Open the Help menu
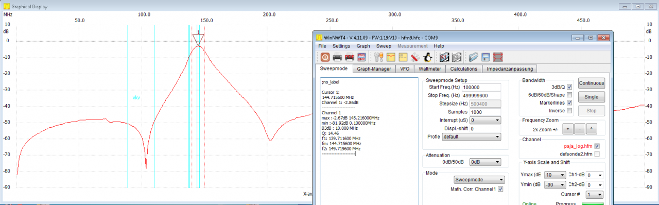 click(439, 46)
